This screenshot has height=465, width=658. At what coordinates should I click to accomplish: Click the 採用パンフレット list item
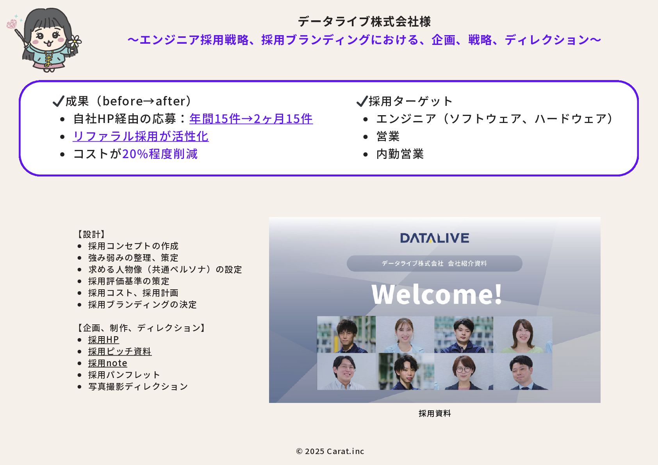(124, 375)
